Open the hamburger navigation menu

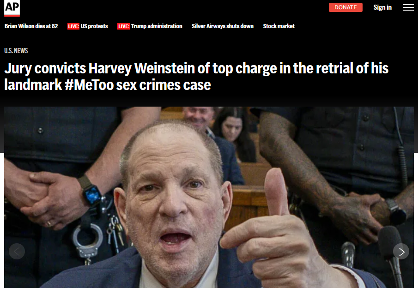[408, 7]
